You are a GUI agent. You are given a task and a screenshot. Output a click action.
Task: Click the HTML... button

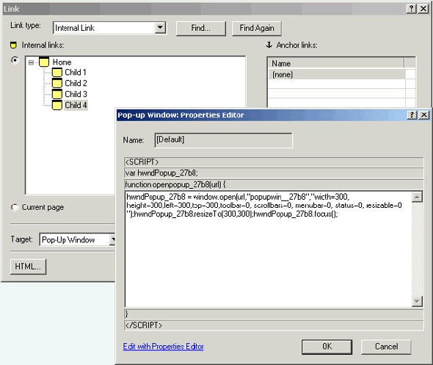point(28,267)
